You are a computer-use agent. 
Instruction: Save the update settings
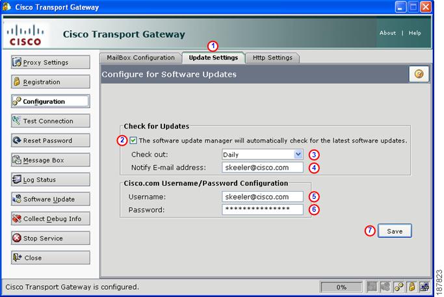(x=395, y=231)
